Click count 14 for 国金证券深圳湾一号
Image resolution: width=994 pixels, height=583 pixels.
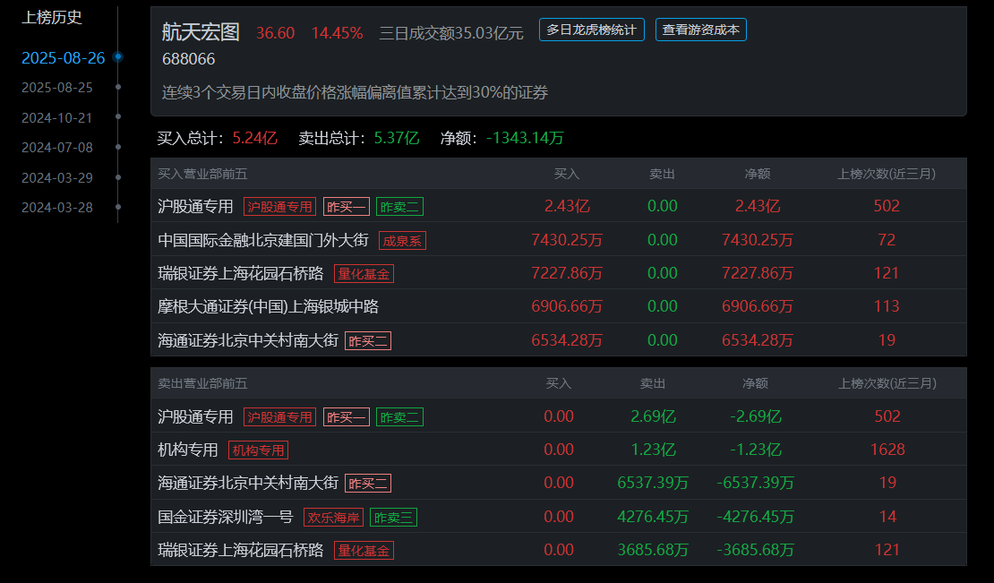pyautogui.click(x=887, y=517)
